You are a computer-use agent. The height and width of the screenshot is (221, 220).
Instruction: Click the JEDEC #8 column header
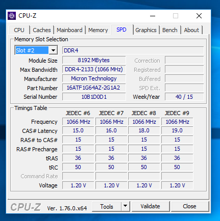144,113
